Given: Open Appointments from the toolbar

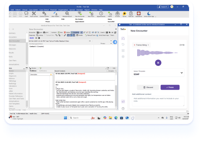Looking at the screenshot, I should 101,14.
